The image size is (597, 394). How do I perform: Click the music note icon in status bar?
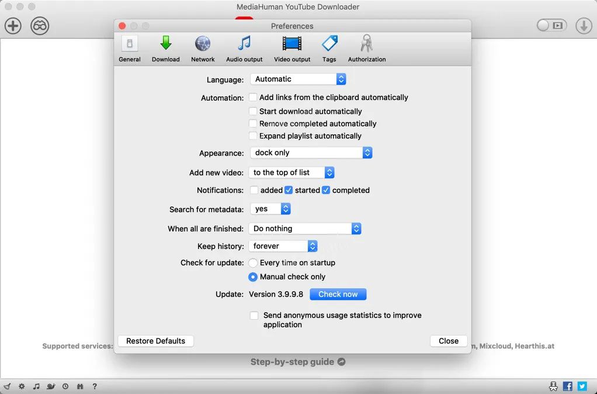36,386
